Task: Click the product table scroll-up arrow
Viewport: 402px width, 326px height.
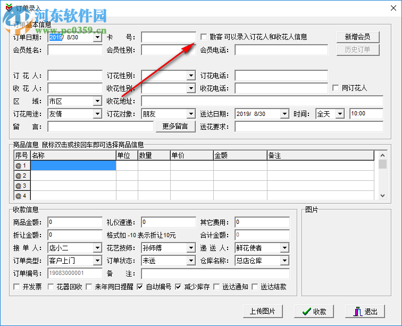Action: tap(382, 155)
